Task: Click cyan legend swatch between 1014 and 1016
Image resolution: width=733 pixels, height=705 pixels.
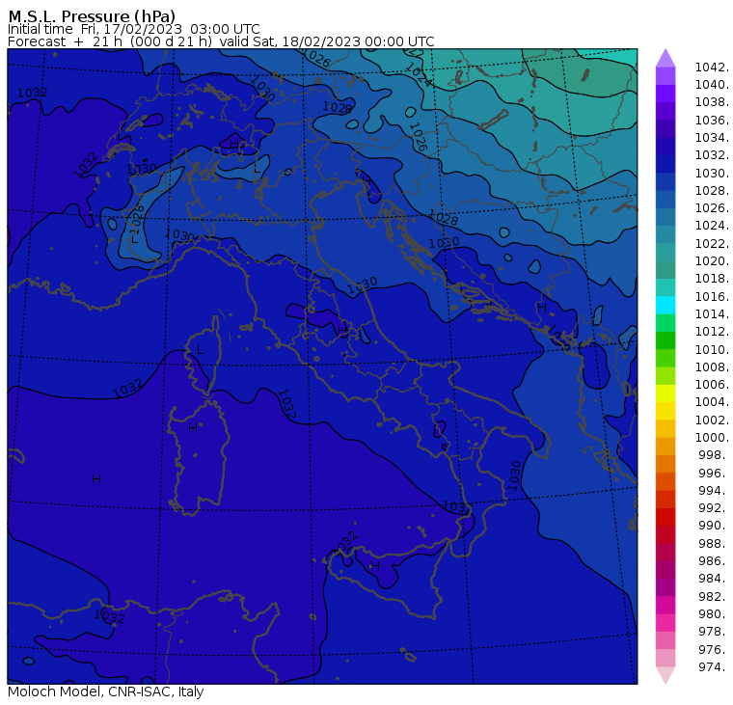Action: click(x=665, y=306)
